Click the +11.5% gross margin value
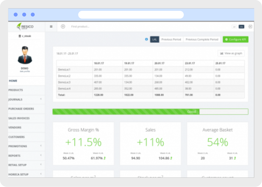This screenshot has height=187, width=262. tap(83, 142)
